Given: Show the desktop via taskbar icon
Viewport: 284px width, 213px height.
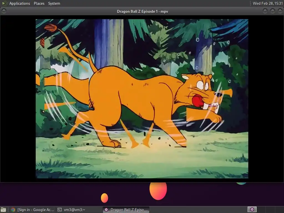Looking at the screenshot, I should [3, 210].
